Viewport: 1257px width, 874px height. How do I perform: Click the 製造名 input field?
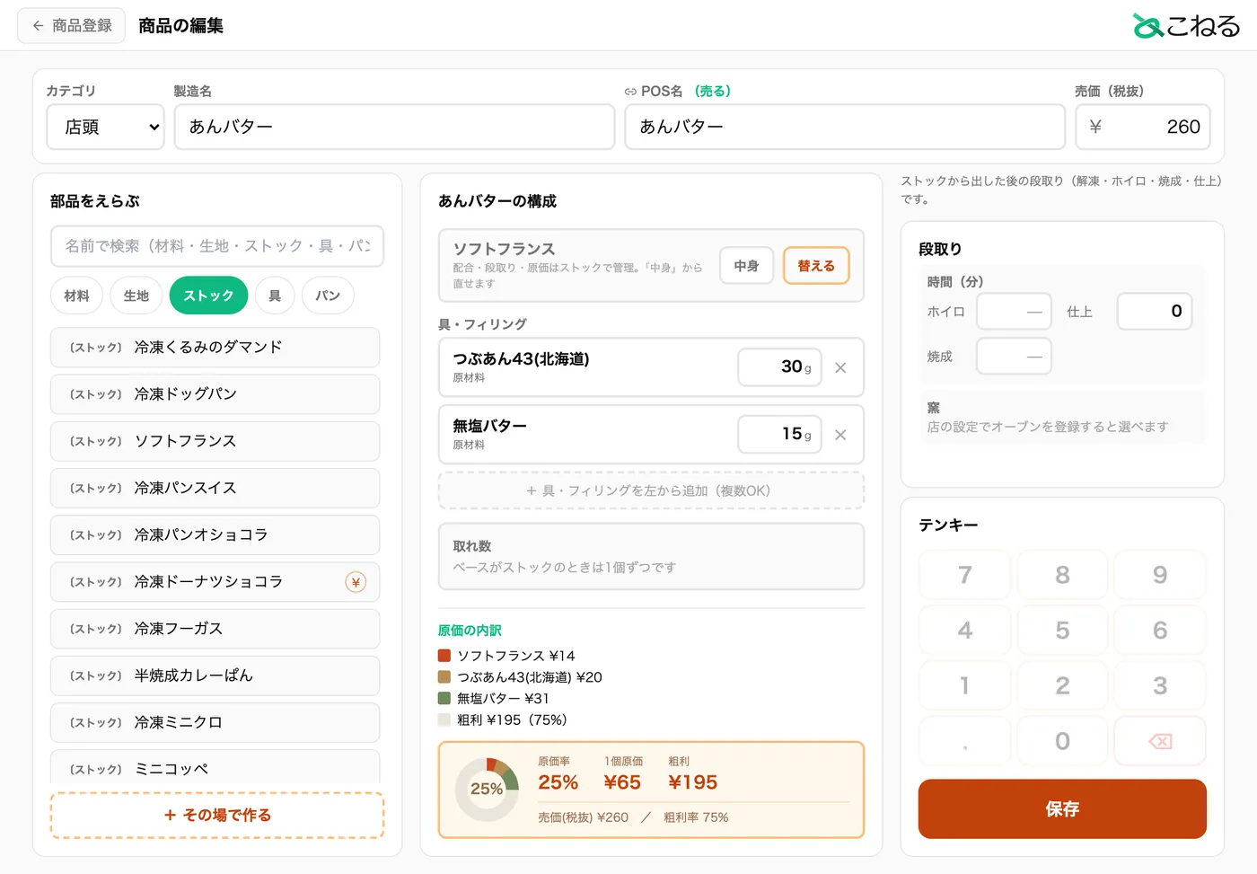(395, 127)
